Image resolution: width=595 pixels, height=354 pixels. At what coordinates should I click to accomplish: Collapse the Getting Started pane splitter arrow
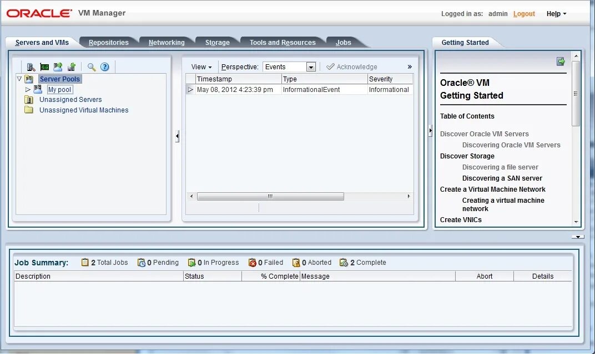(x=430, y=131)
